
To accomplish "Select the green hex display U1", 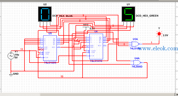I will pos(129,14).
